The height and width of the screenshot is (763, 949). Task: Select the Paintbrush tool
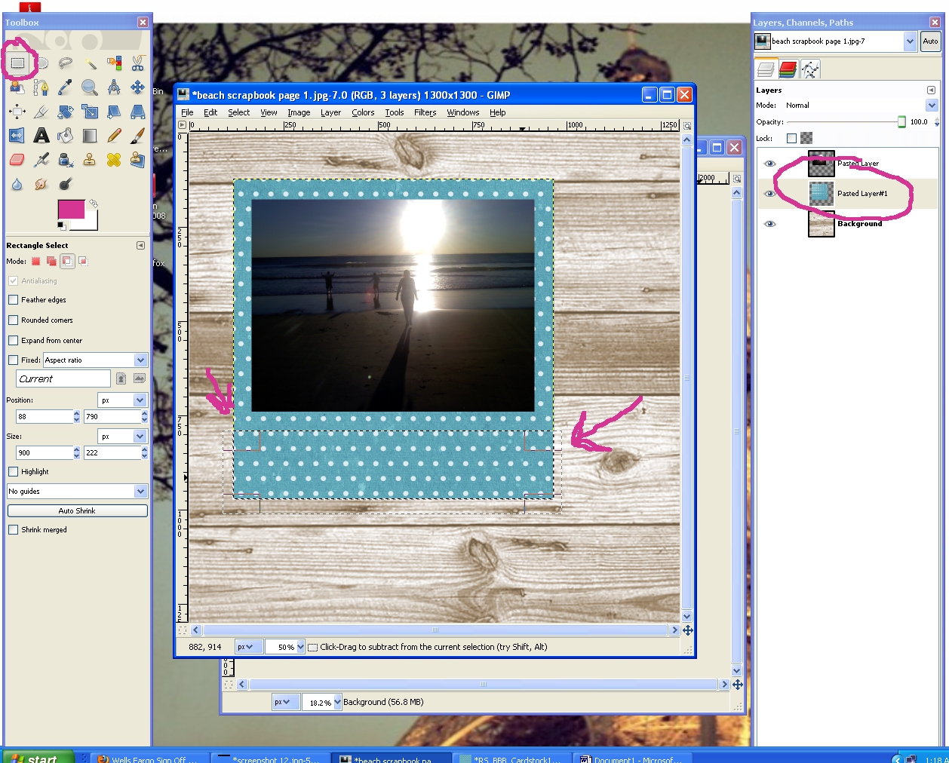pyautogui.click(x=137, y=136)
